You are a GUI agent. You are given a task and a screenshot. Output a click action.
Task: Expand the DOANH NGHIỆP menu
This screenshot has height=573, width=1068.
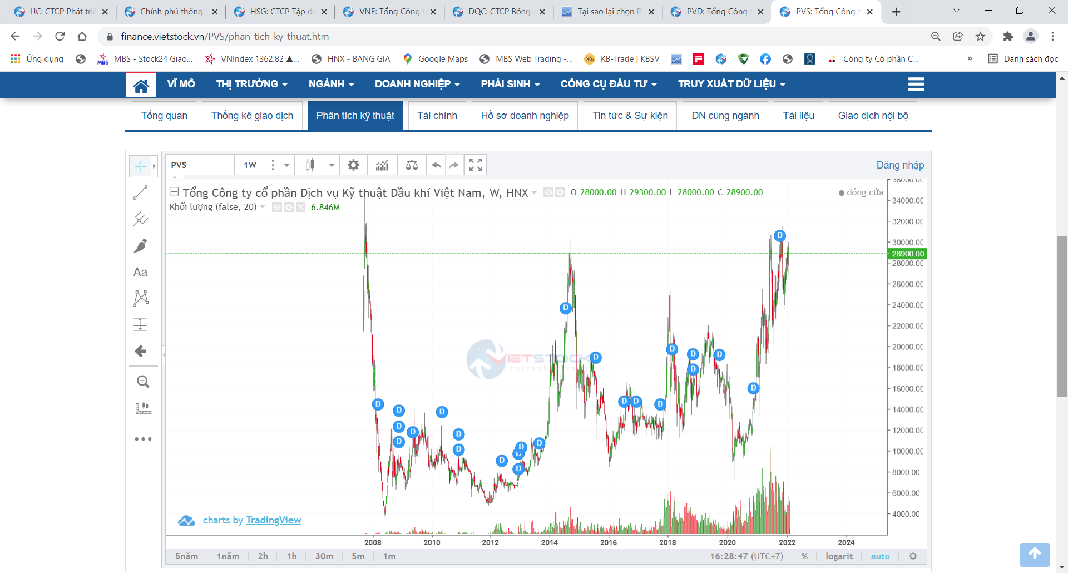point(417,84)
